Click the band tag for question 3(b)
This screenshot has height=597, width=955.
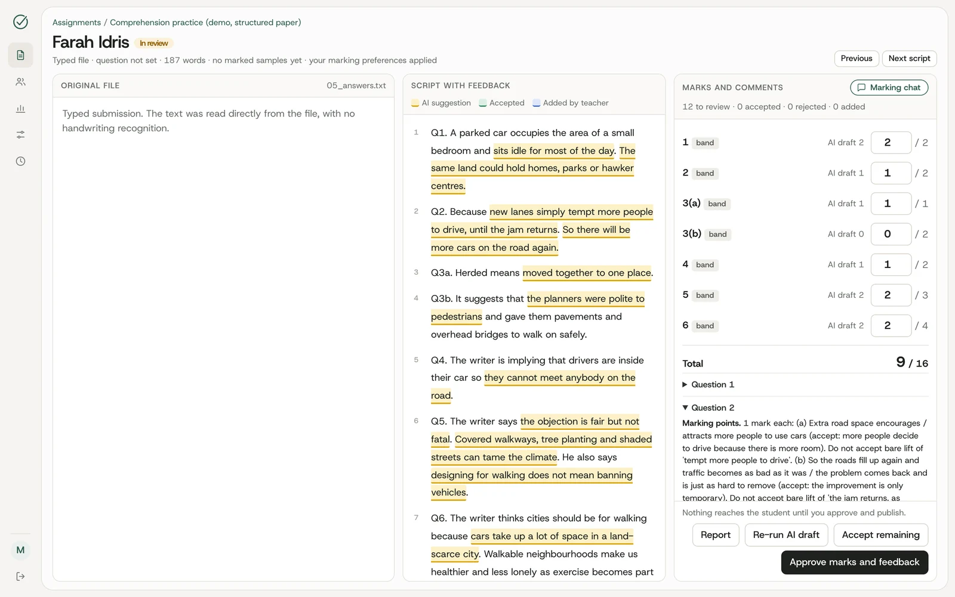point(717,234)
